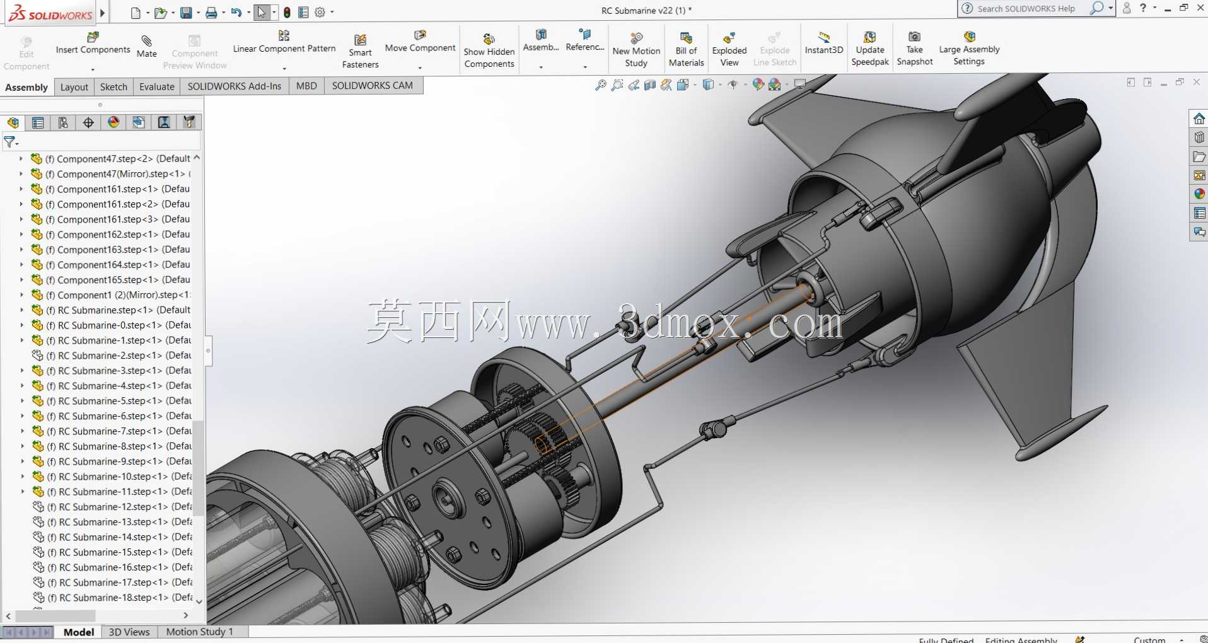
Task: Click the Save icon
Action: [186, 13]
